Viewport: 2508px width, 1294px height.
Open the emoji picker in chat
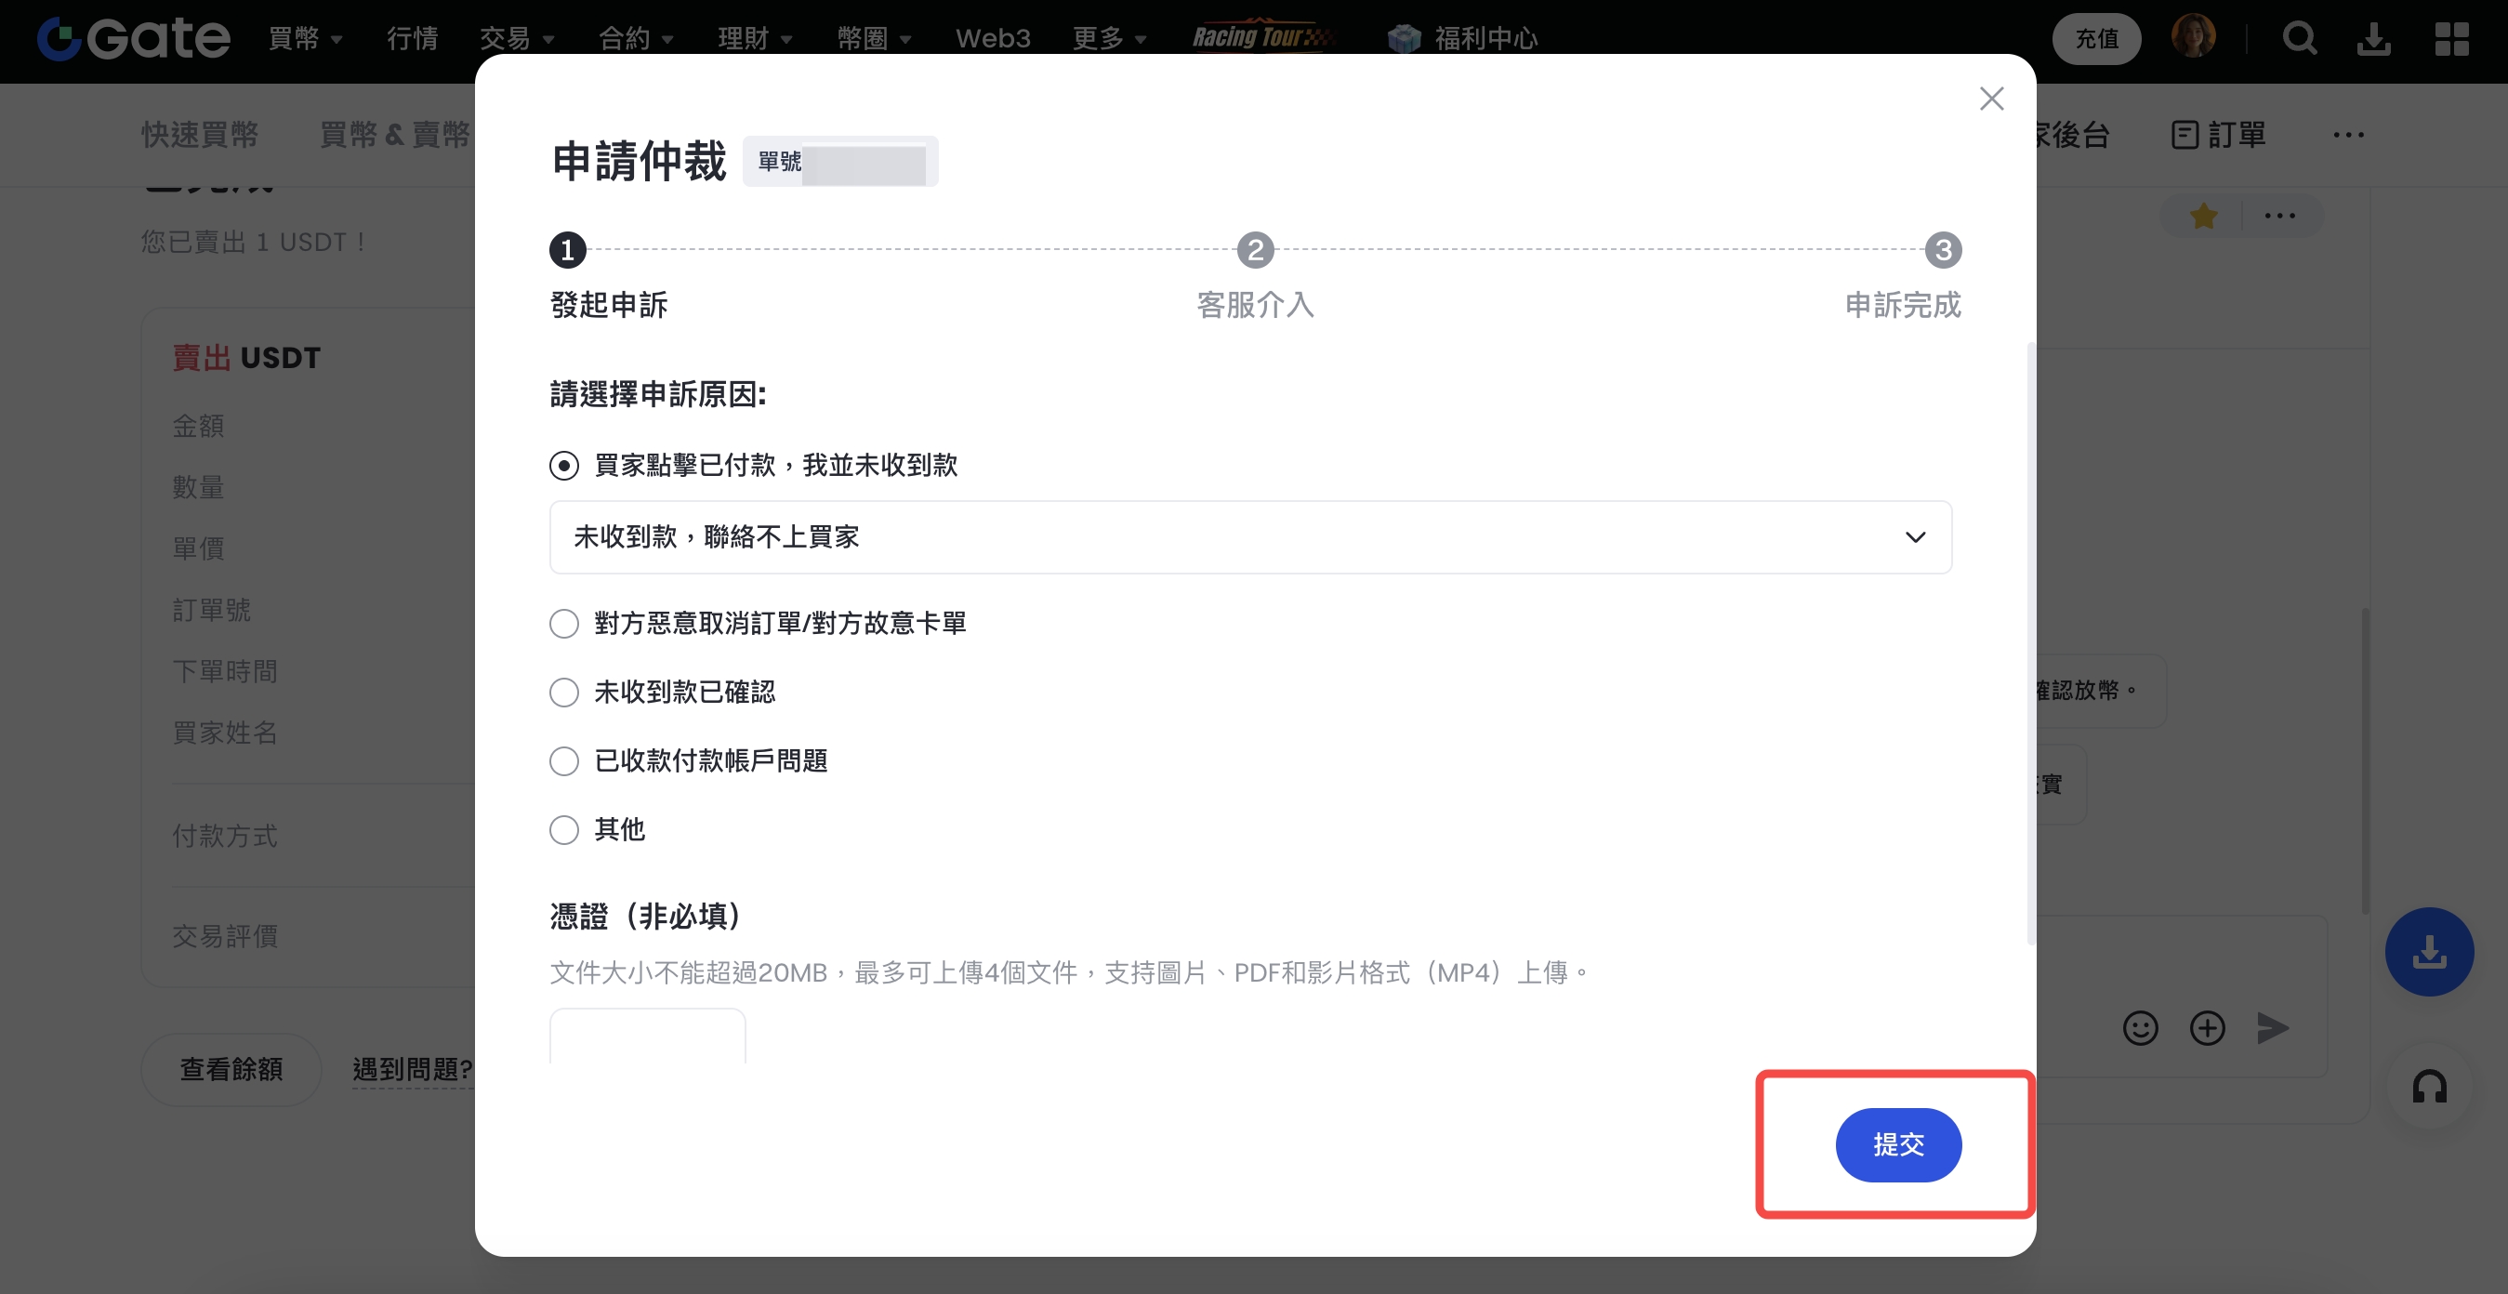2140,1028
